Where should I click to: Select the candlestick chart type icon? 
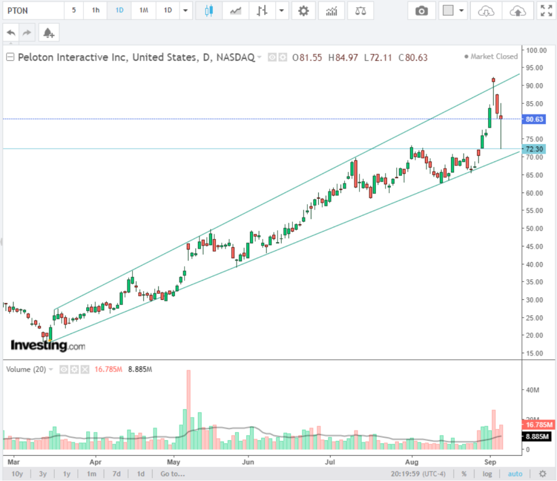[209, 11]
